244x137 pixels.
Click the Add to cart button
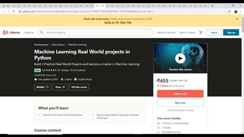[180, 94]
